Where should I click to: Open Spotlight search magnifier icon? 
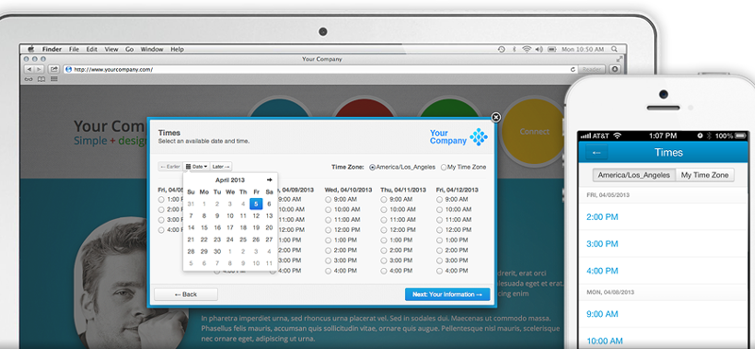(614, 49)
